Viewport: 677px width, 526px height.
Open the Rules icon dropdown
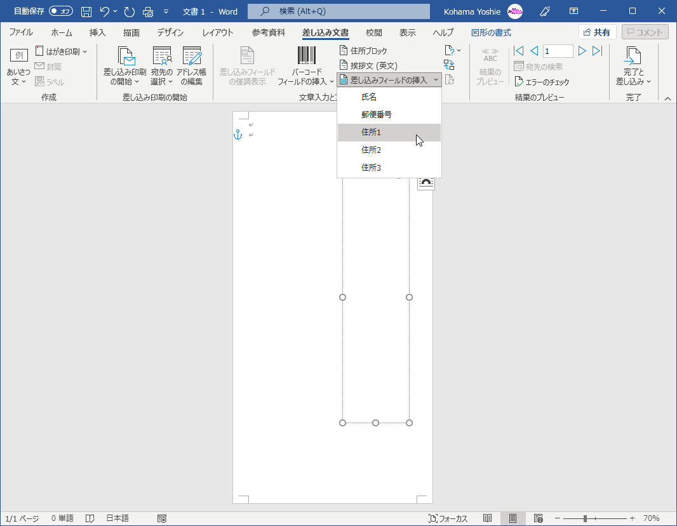pos(452,51)
